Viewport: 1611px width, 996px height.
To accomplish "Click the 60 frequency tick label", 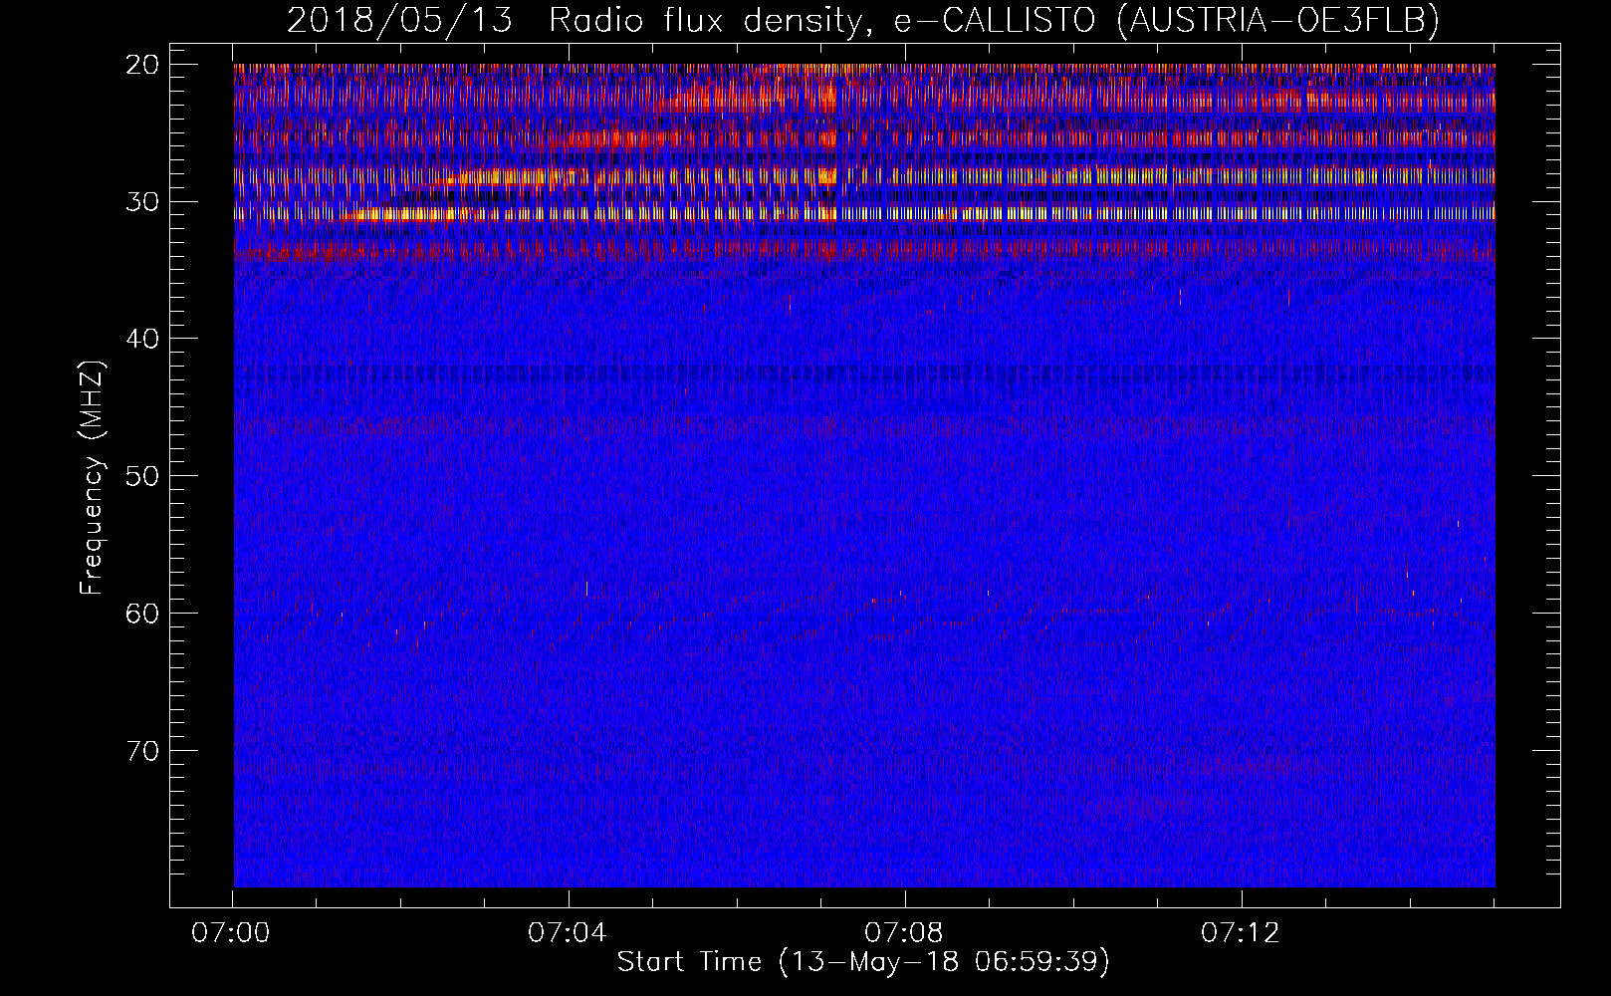I will 142,613.
